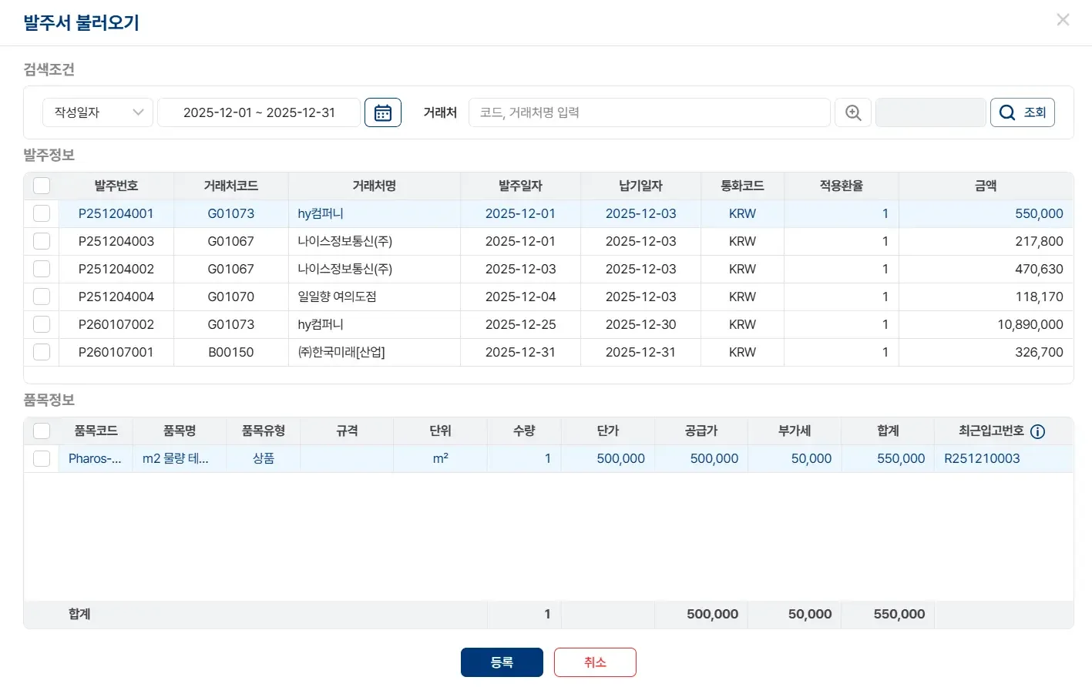This screenshot has height=687, width=1092.
Task: Click the 거래처 code input field
Action: click(x=647, y=112)
